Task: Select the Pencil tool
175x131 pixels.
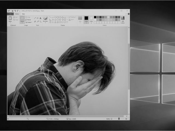Action: click(x=35, y=18)
